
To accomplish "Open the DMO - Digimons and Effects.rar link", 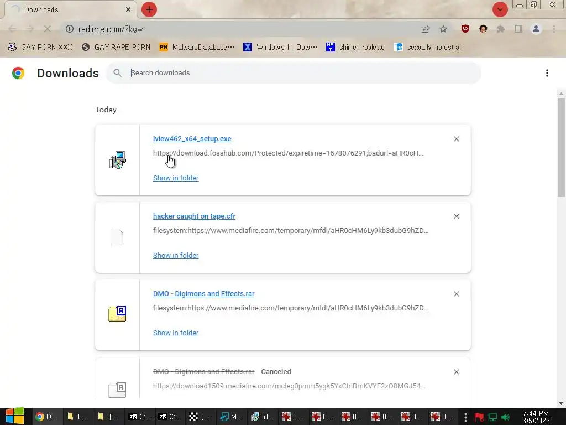I will [203, 294].
